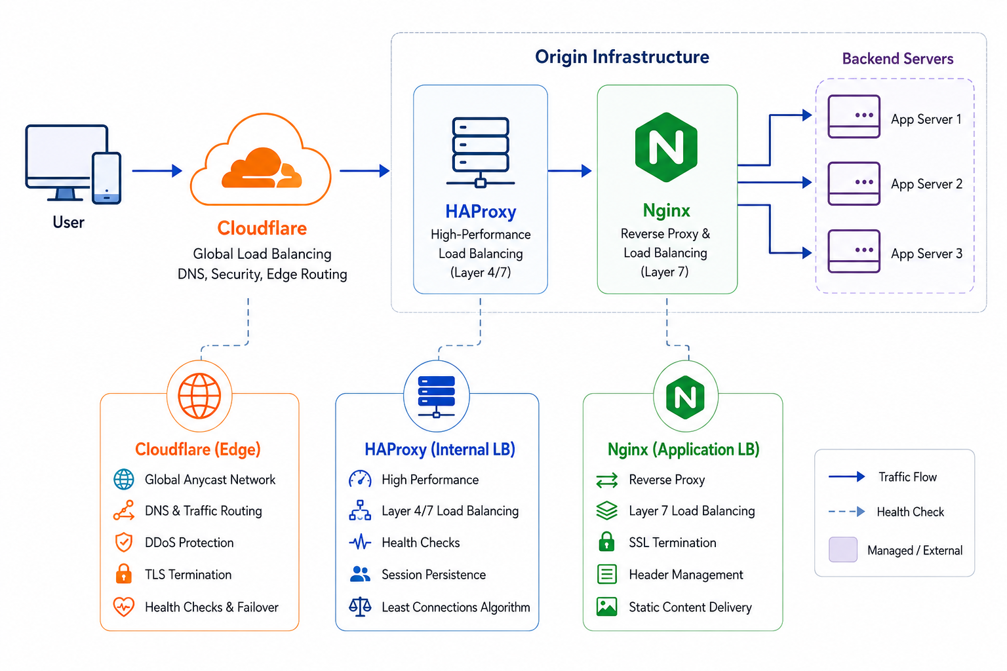Click the TLS Termination orange lock icon
This screenshot has width=1007, height=671.
(x=124, y=574)
